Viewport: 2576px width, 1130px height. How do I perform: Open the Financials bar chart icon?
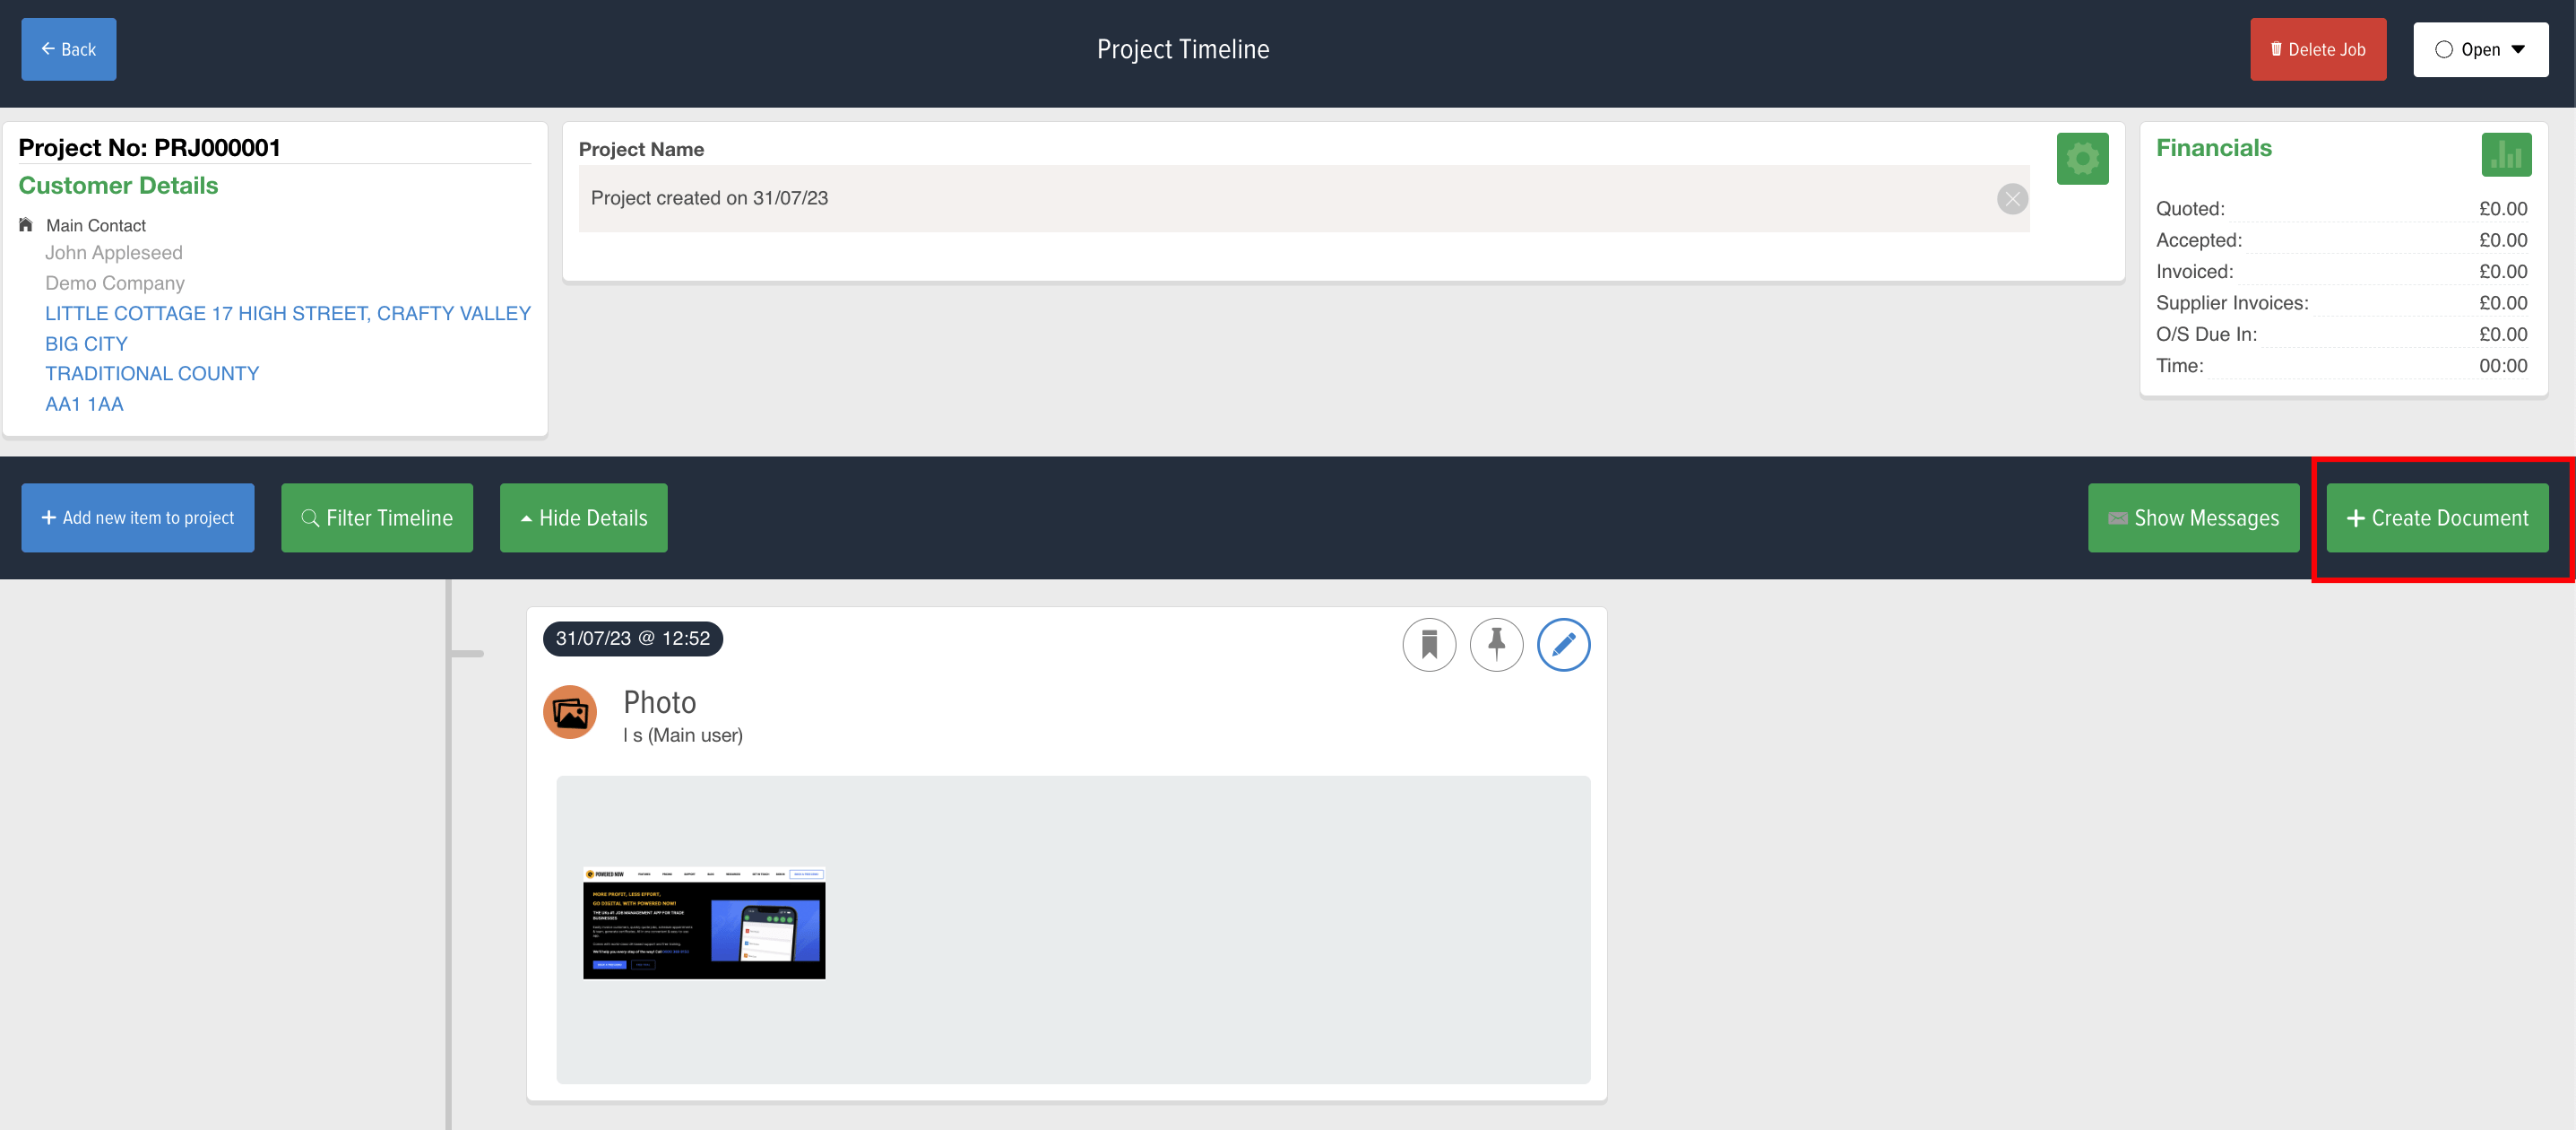pos(2507,154)
